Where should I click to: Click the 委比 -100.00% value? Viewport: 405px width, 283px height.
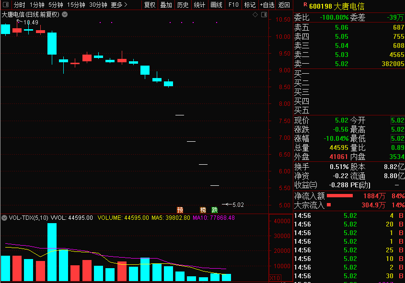334,17
